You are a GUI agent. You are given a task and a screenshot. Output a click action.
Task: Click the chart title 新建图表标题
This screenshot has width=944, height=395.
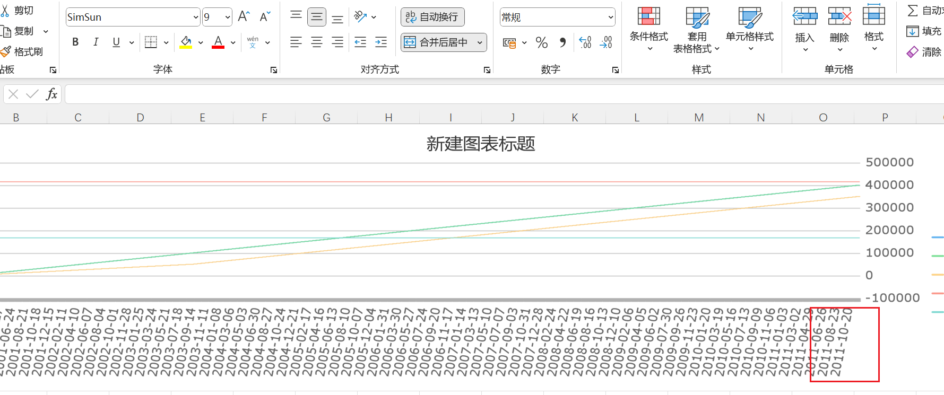pyautogui.click(x=481, y=144)
